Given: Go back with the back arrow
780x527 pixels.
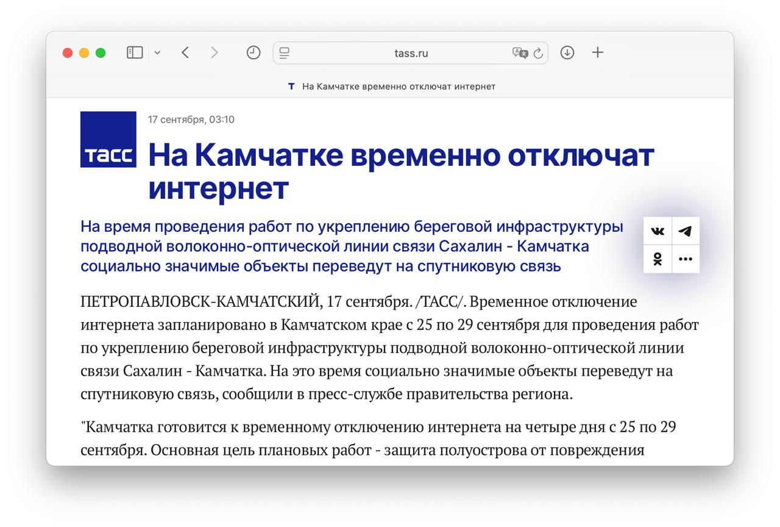Looking at the screenshot, I should [x=185, y=52].
